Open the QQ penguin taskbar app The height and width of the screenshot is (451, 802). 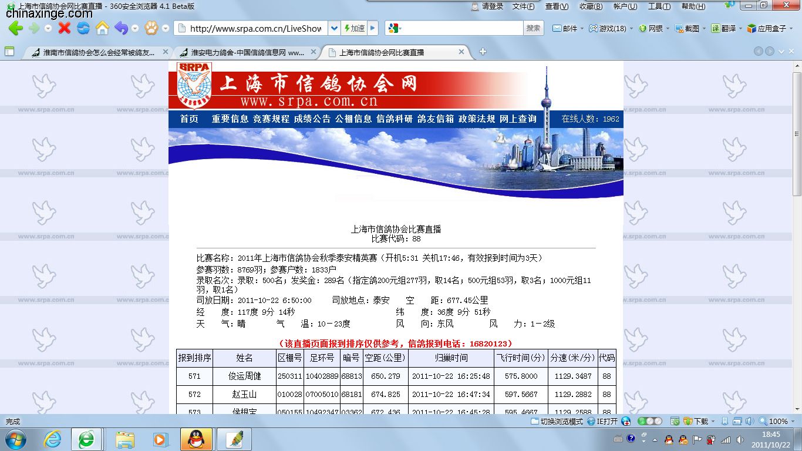click(x=196, y=439)
